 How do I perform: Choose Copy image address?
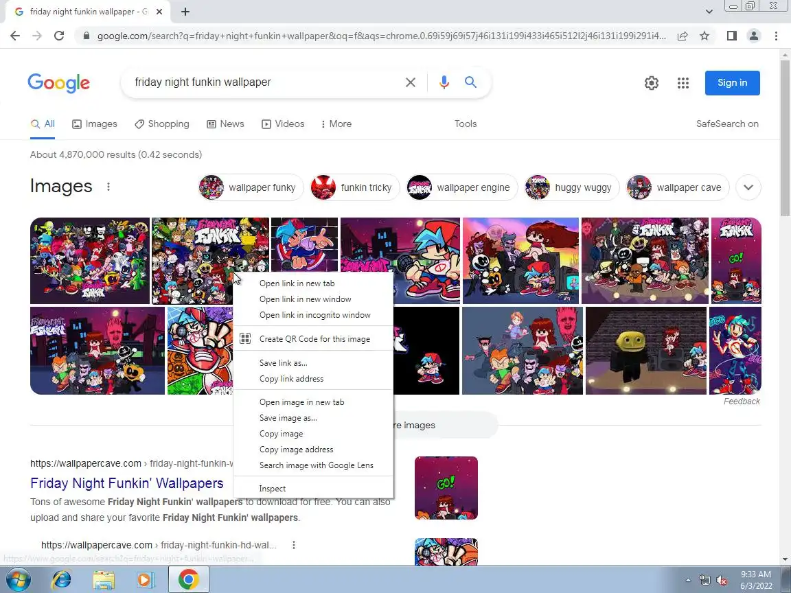(313, 450)
